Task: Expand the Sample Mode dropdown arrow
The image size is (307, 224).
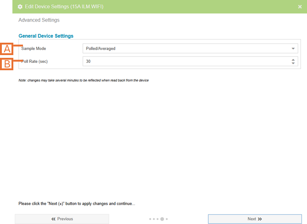Action: click(293, 49)
